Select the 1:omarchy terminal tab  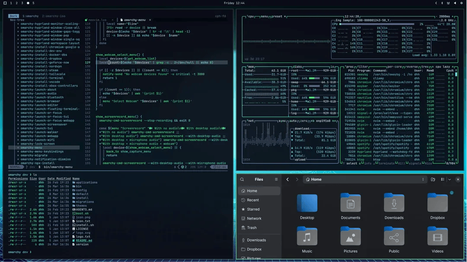pos(30,16)
